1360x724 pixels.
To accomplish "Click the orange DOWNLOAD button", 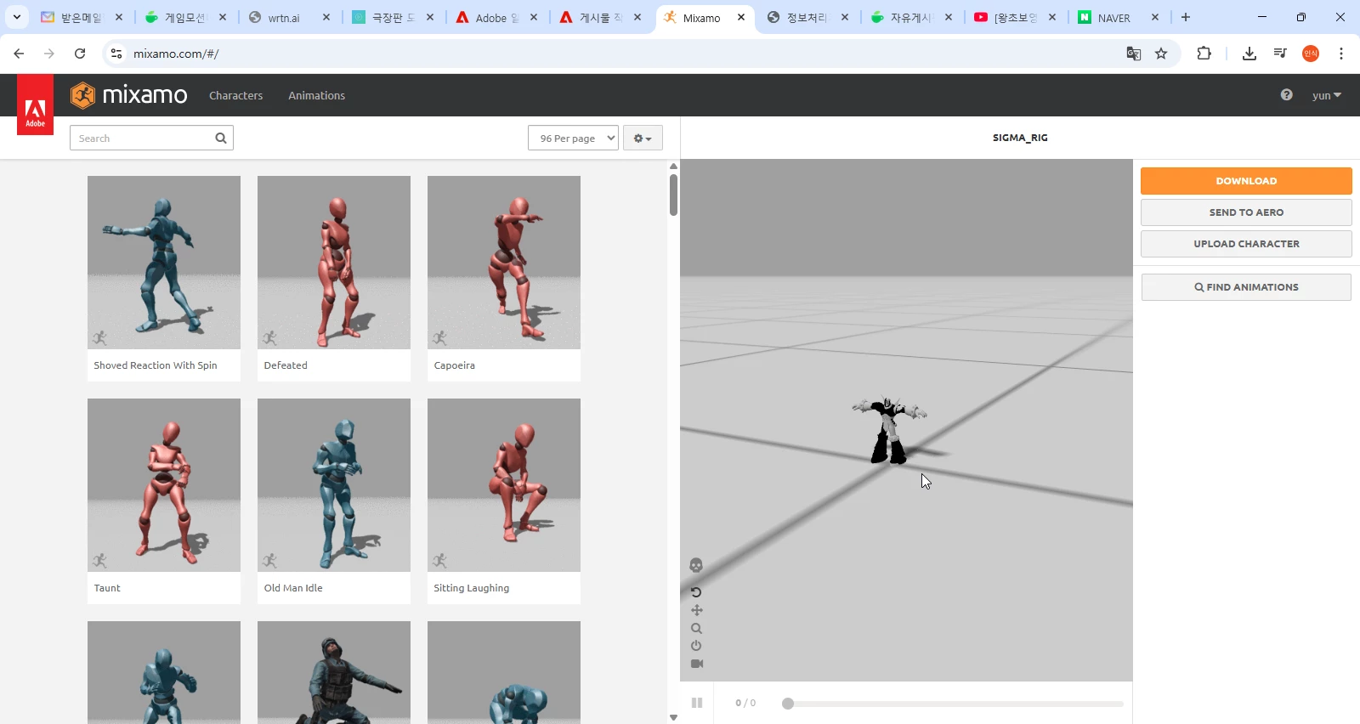I will coord(1246,181).
